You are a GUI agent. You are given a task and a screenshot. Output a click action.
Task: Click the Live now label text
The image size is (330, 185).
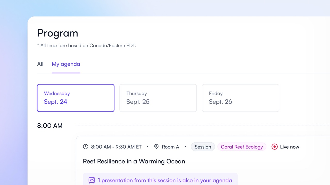[290, 147]
